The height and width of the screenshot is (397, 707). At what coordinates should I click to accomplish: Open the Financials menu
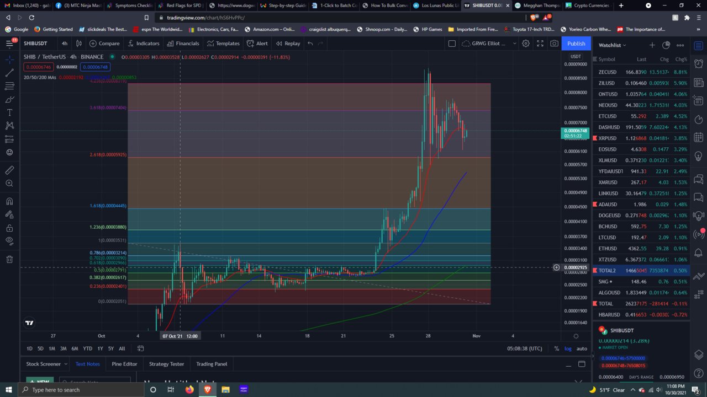click(183, 44)
